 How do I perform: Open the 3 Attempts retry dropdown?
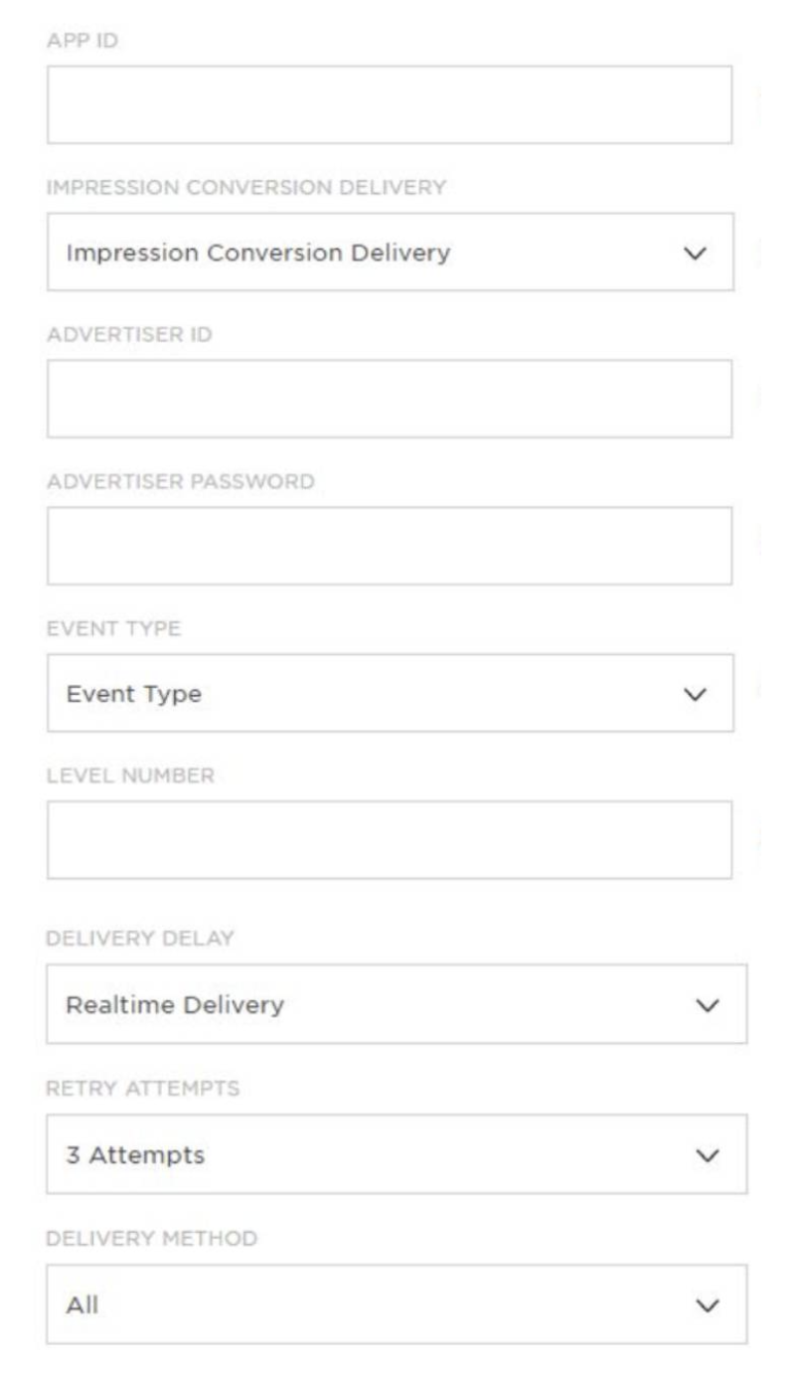pos(396,1155)
